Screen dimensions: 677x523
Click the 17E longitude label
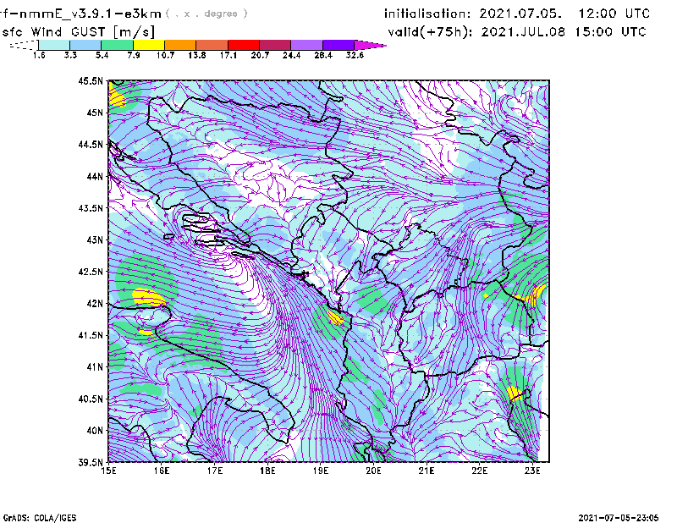(215, 471)
